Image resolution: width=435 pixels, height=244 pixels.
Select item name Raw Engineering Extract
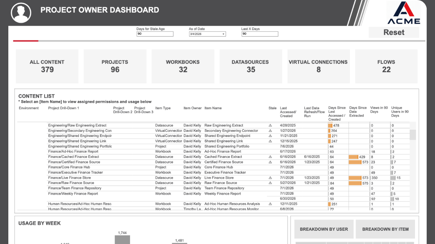tap(224, 125)
